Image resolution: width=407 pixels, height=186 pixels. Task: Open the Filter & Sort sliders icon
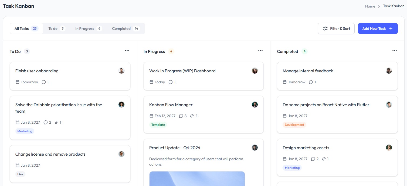[x=325, y=28]
